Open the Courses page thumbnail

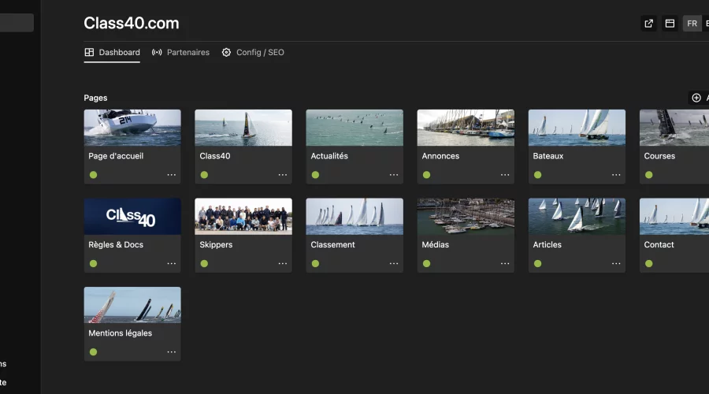tap(674, 128)
